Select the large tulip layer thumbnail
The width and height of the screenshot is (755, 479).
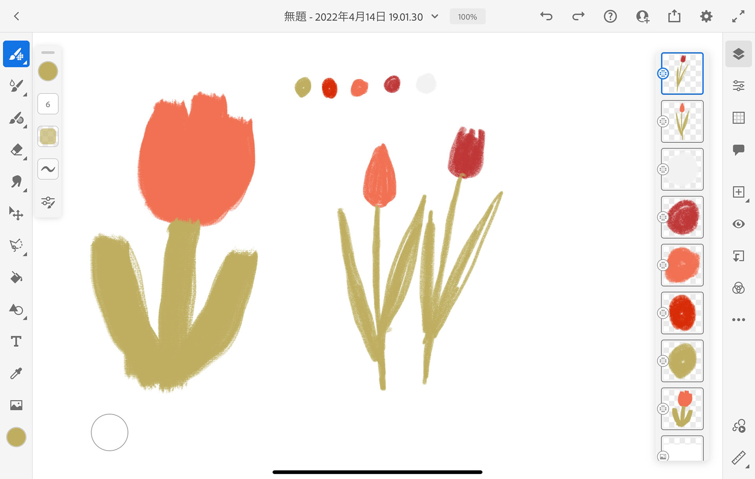tap(682, 409)
